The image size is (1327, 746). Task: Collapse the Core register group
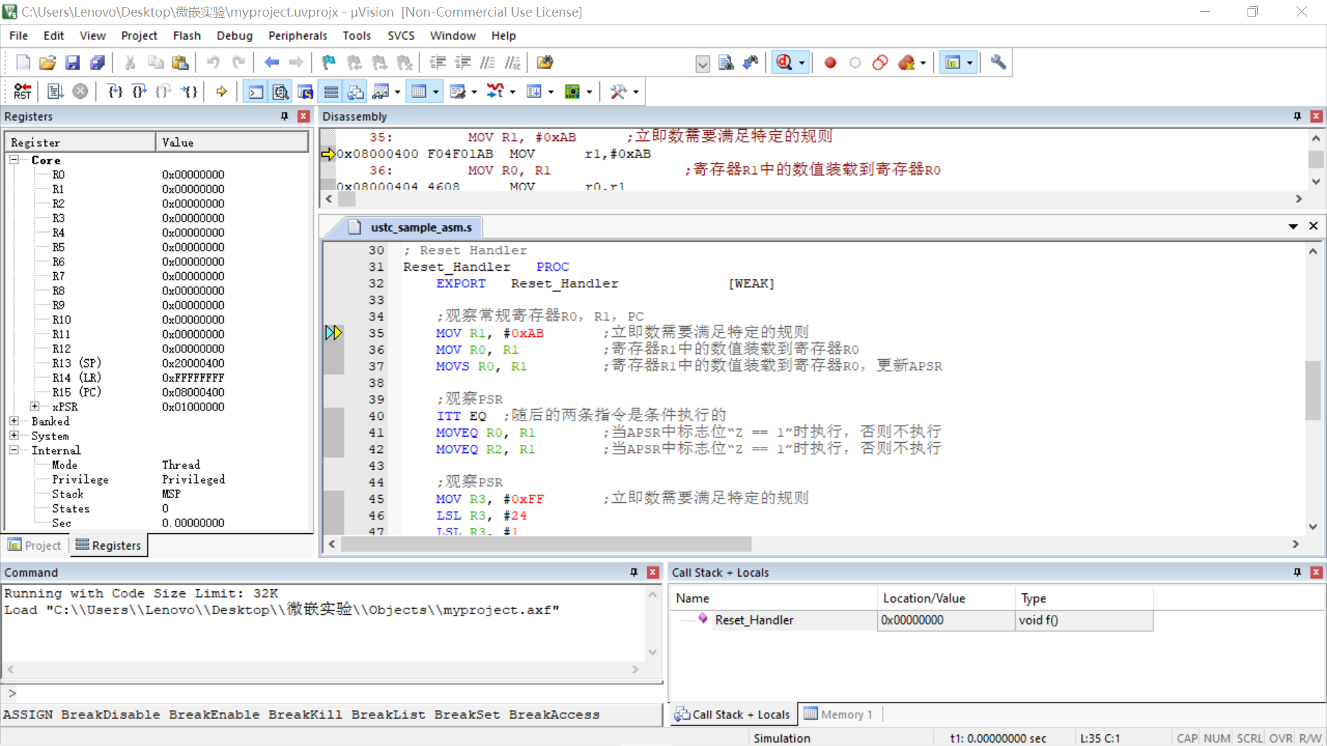click(x=14, y=160)
